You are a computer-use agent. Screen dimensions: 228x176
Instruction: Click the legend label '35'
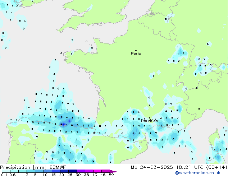coord(86,175)
